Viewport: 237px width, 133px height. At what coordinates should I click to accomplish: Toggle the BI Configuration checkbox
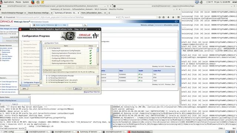[x=45, y=48]
